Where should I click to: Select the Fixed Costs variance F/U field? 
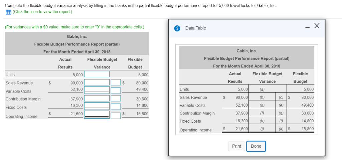(x=116, y=107)
